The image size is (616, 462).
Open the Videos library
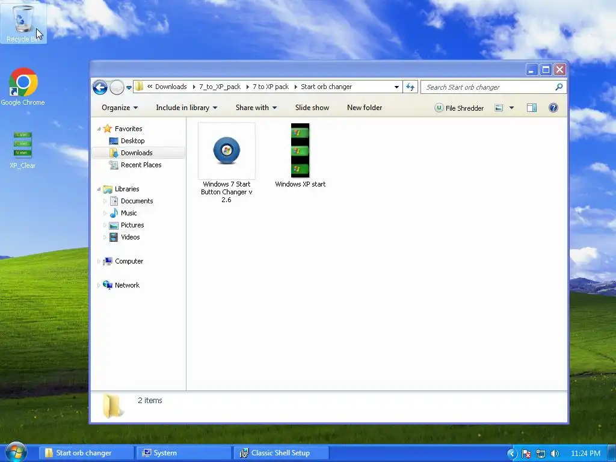130,237
